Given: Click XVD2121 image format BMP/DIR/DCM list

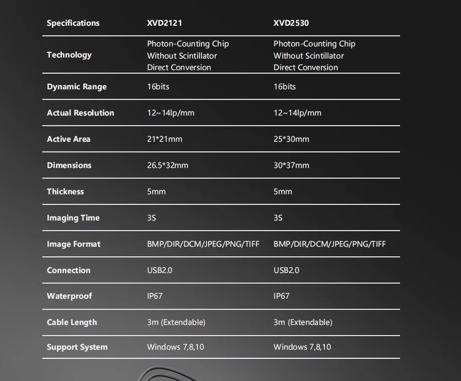Looking at the screenshot, I should 203,244.
